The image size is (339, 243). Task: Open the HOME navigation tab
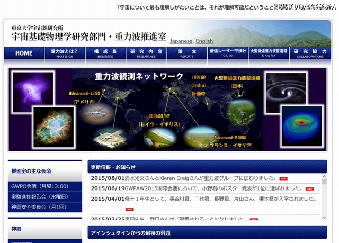[24, 53]
